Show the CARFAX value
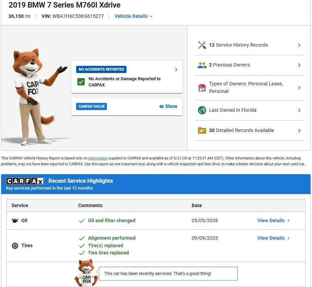Viewport: 312px width, 287px height. pyautogui.click(x=168, y=107)
